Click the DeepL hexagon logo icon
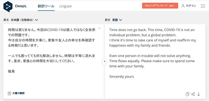 8,7
